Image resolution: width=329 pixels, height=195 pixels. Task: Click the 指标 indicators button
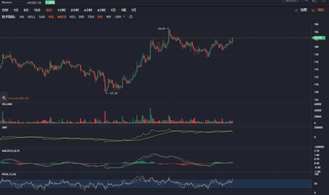tap(321, 10)
